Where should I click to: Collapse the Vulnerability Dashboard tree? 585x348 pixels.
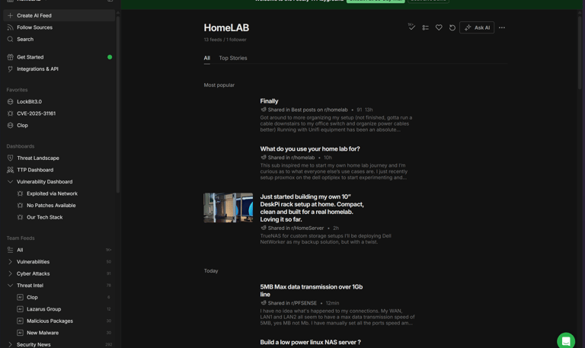click(10, 182)
